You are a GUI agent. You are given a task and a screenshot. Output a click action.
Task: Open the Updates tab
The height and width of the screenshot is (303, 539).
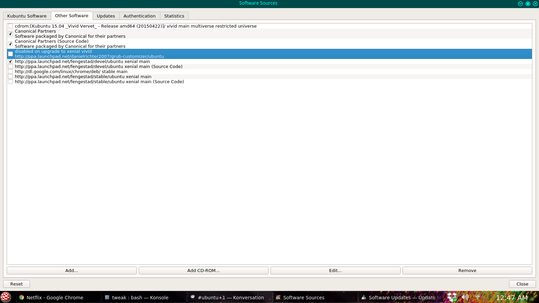tap(106, 16)
